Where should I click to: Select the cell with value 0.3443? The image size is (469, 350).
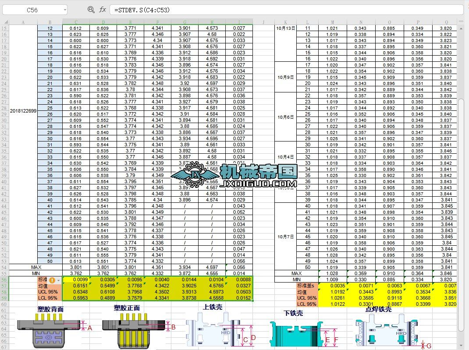tap(361, 292)
